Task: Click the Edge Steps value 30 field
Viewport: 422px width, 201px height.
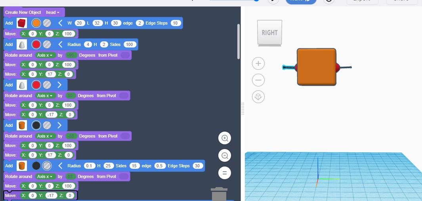Action: tap(198, 166)
